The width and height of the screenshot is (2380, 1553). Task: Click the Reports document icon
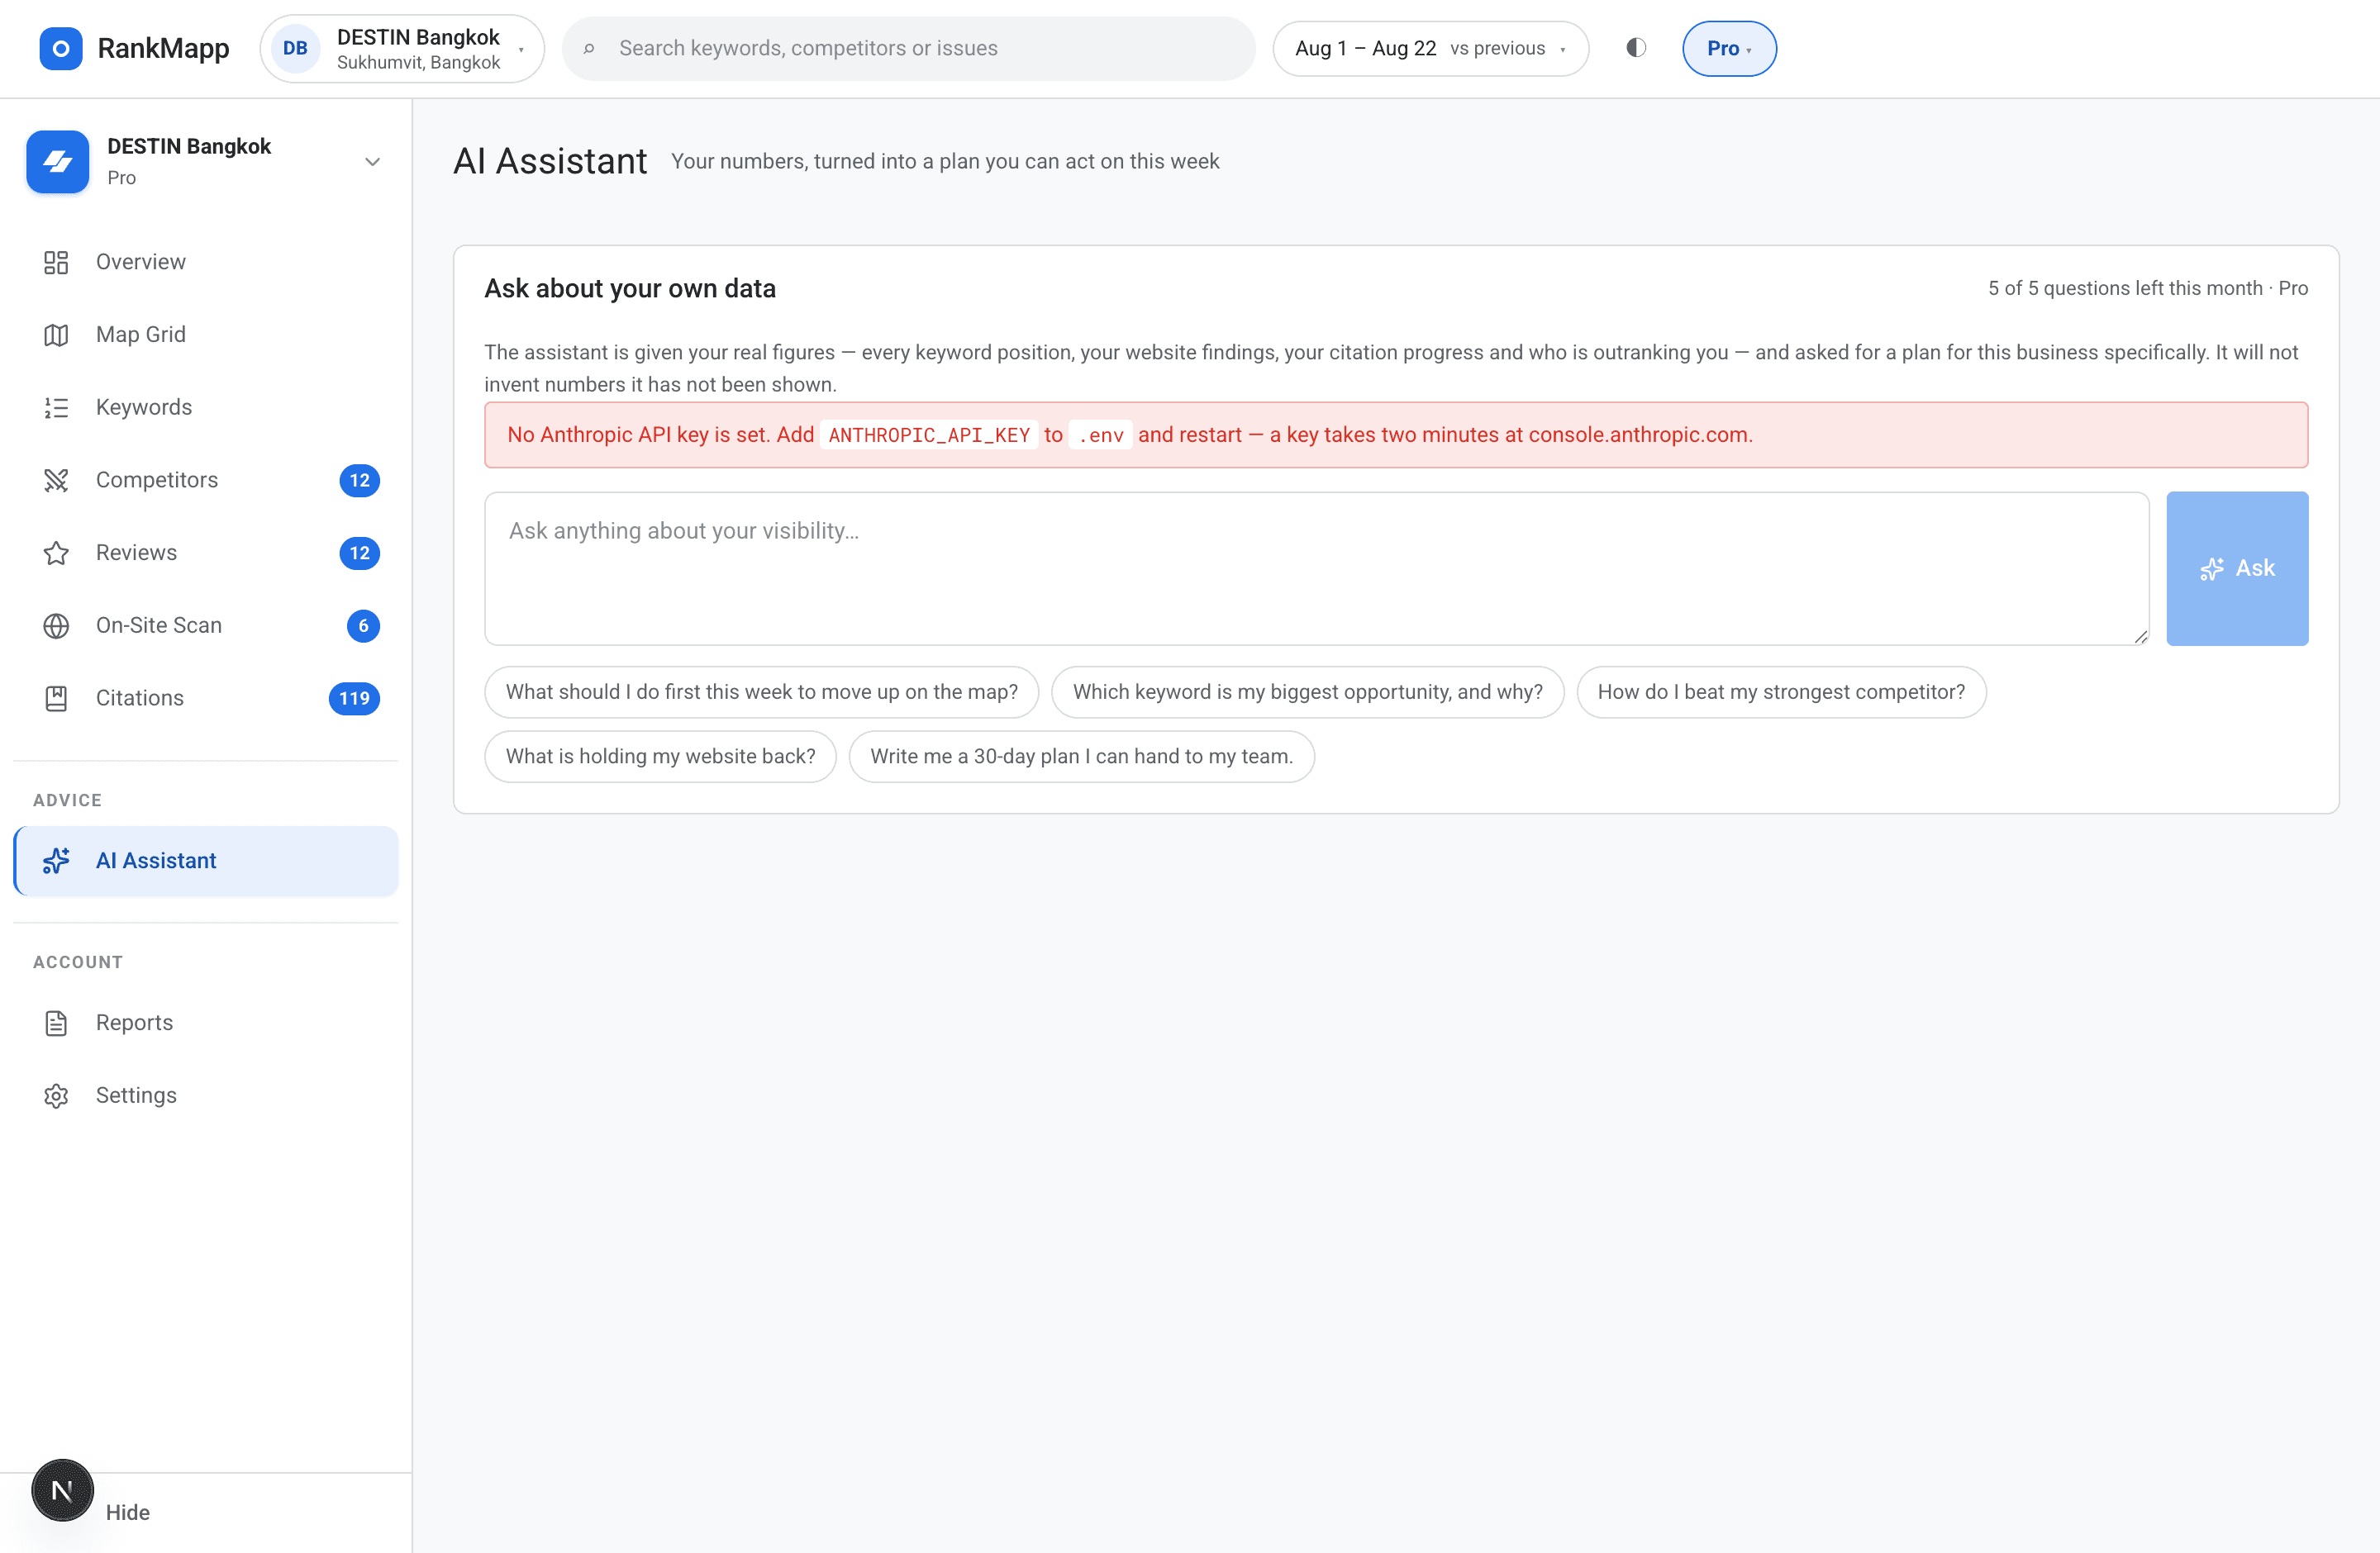pyautogui.click(x=56, y=1023)
